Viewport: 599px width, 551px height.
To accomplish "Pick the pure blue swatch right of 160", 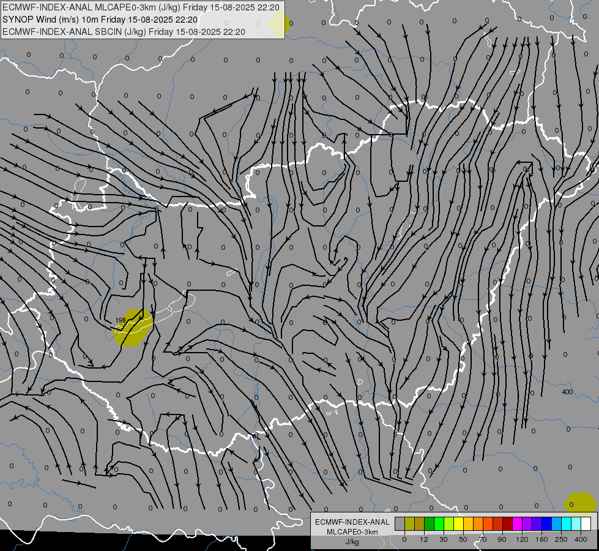I will (546, 523).
